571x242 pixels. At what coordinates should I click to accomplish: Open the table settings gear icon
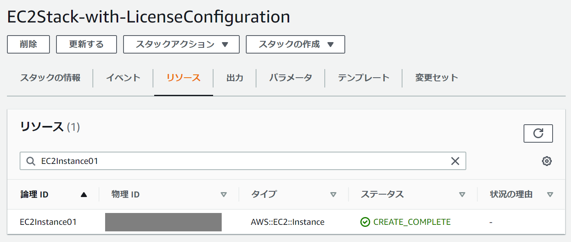coord(546,161)
